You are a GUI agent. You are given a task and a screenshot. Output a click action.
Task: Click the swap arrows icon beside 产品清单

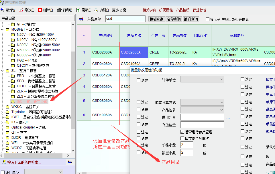(81, 19)
